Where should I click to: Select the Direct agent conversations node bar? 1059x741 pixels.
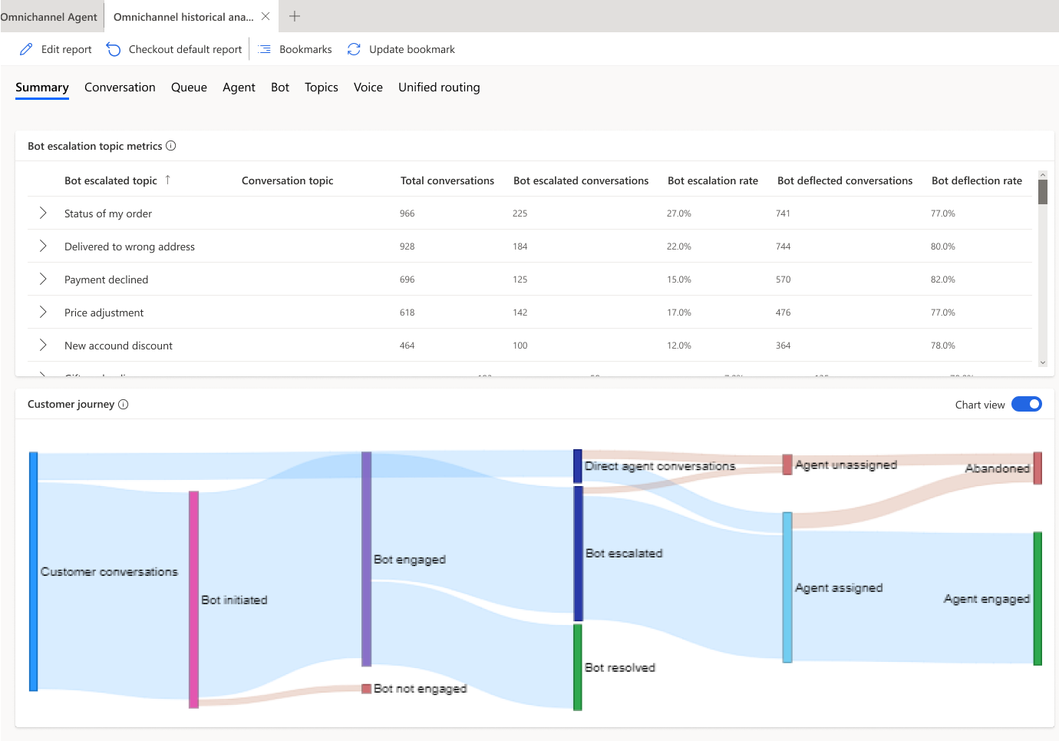tap(578, 466)
